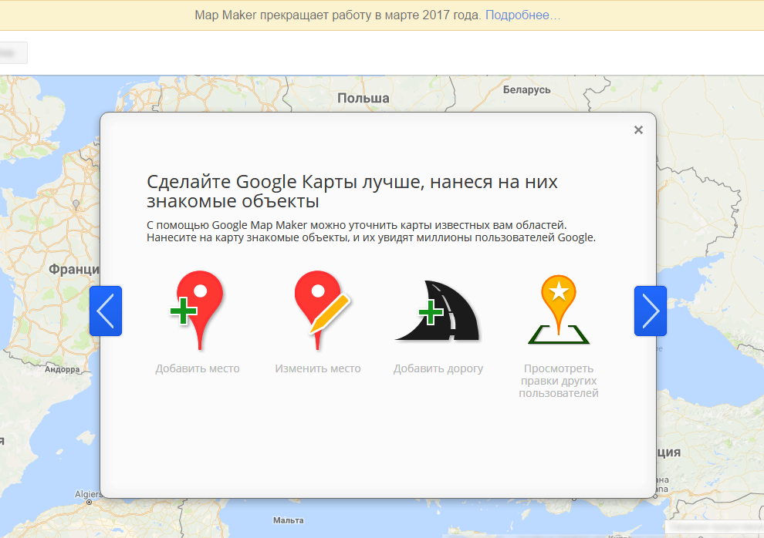Click the red pin with green plus icon

click(x=198, y=311)
